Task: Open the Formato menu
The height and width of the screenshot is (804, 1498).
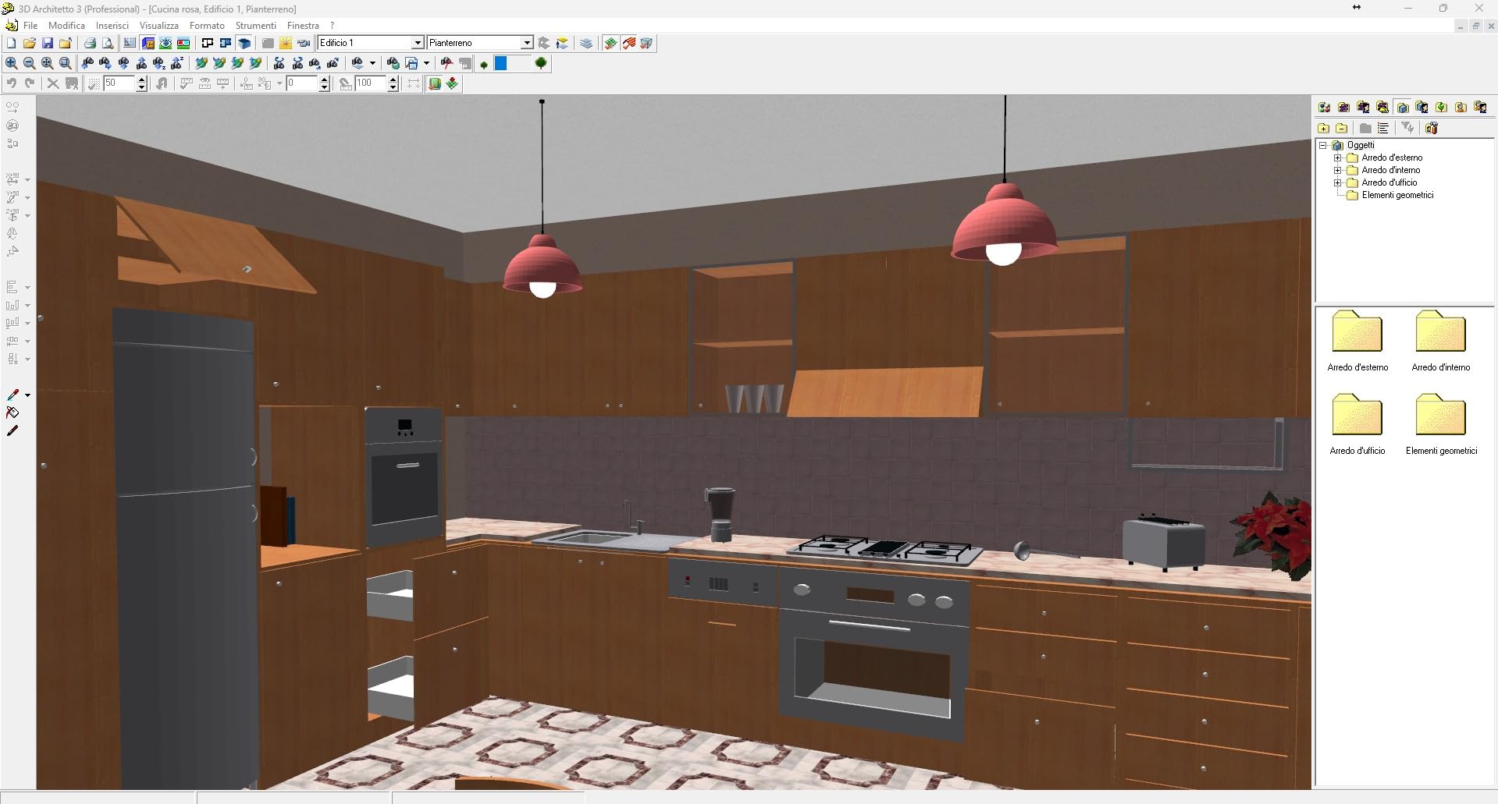Action: click(x=207, y=26)
